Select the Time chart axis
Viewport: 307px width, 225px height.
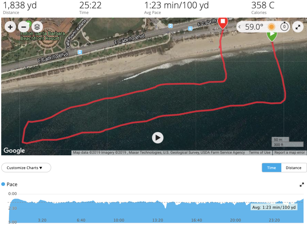(x=271, y=168)
